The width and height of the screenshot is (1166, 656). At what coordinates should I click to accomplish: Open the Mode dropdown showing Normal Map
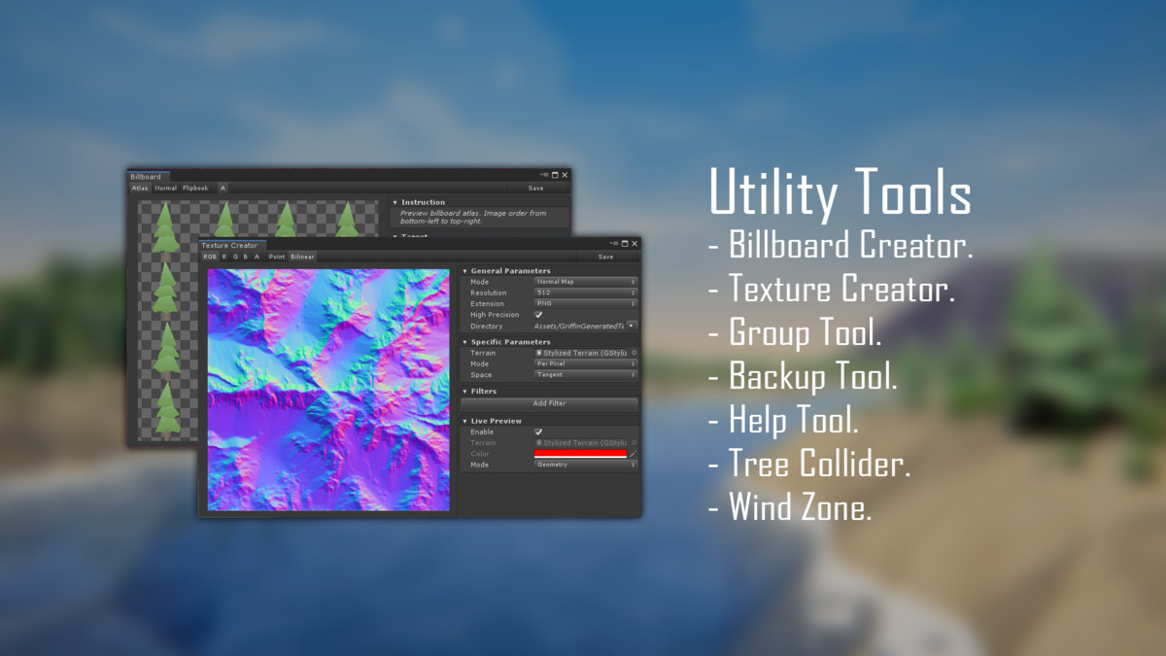click(585, 282)
